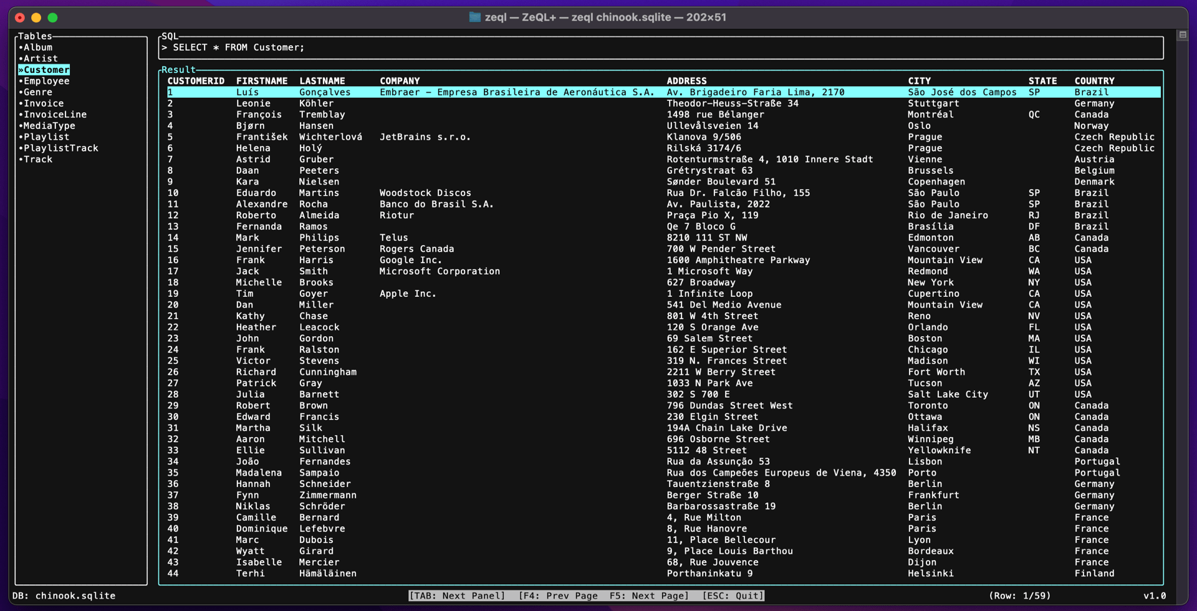Click the address Rua da Assunção 53
Image resolution: width=1197 pixels, height=611 pixels.
pyautogui.click(x=718, y=462)
